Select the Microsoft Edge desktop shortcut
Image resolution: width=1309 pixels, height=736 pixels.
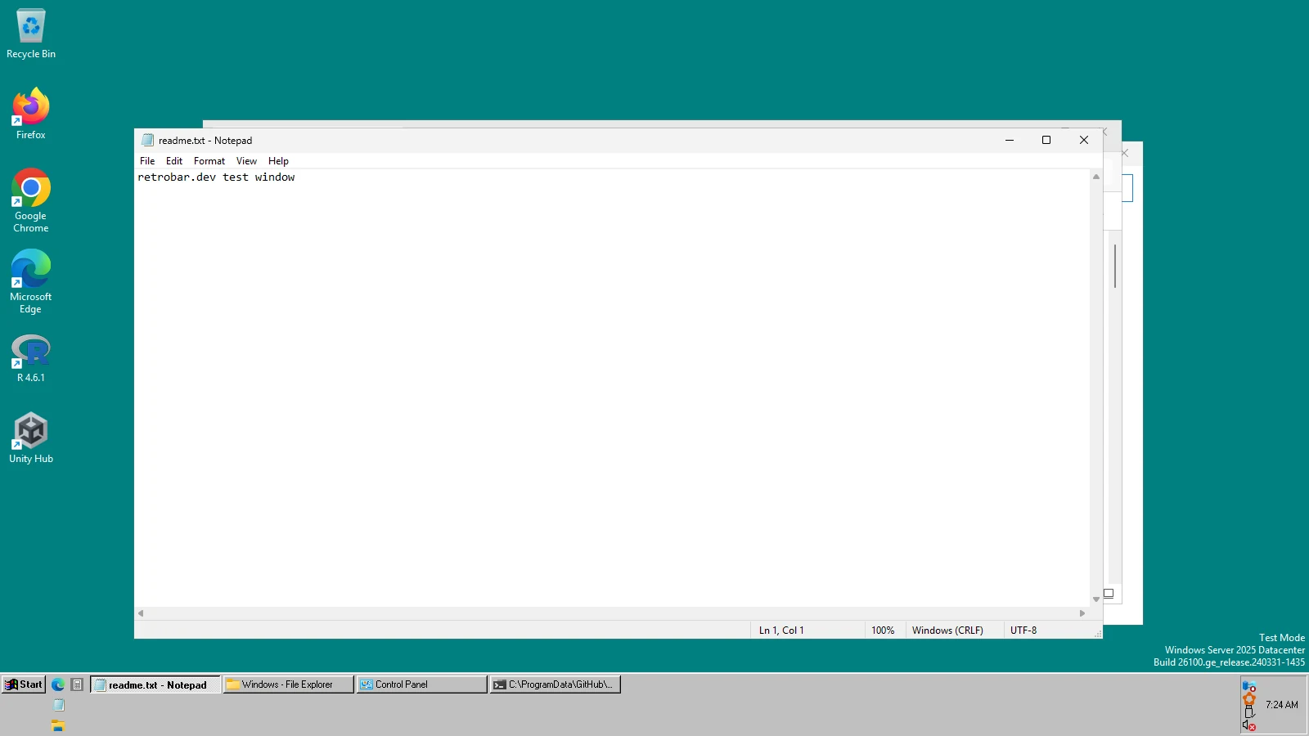31,282
